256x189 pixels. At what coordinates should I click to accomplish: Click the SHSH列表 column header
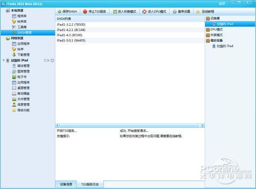pyautogui.click(x=130, y=19)
